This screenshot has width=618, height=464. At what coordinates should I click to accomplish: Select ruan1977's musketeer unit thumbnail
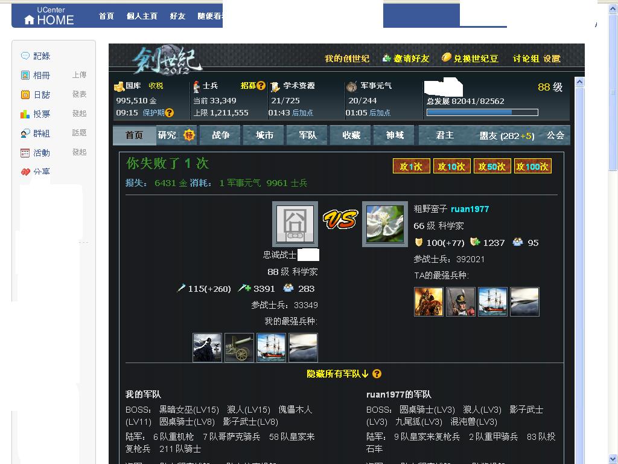[x=460, y=302]
